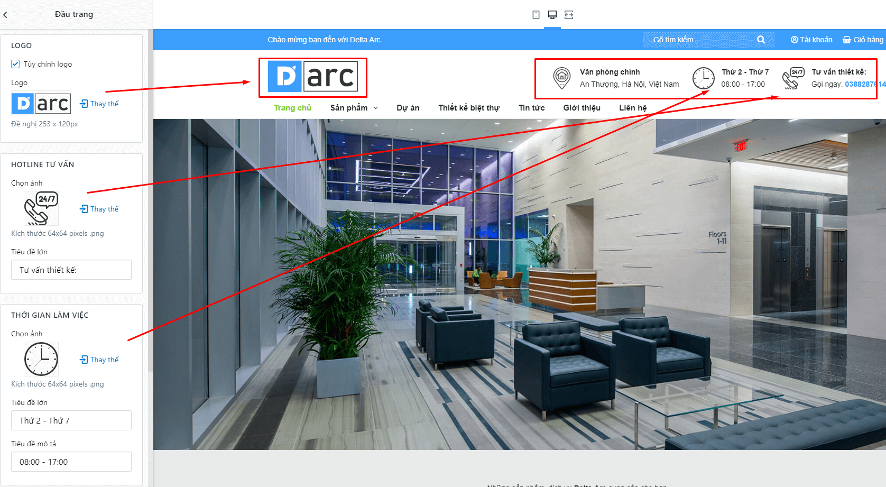
Task: Open the Giới thiệu menu item
Action: click(582, 108)
